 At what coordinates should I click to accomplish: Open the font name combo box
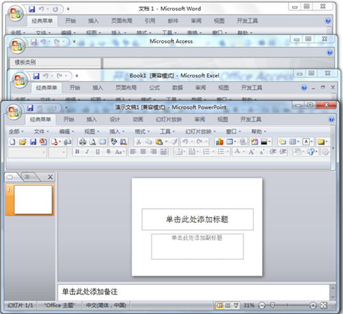coord(27,152)
